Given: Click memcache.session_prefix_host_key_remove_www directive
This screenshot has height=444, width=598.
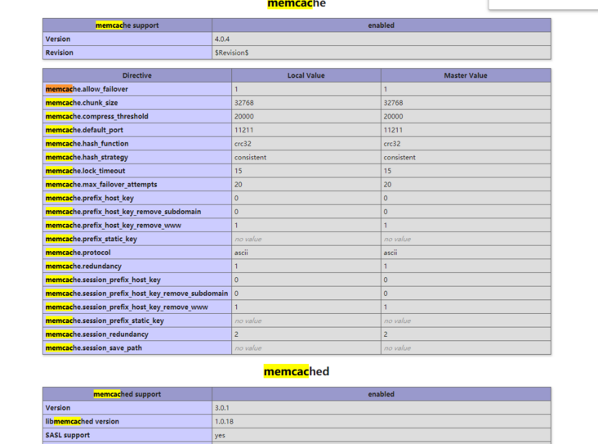Looking at the screenshot, I should tap(127, 307).
